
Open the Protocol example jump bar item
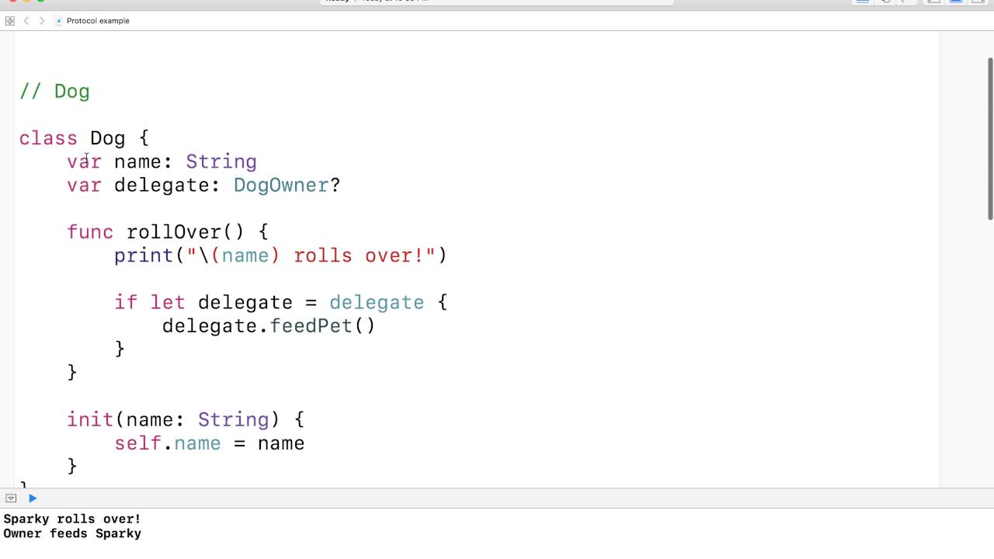(x=98, y=21)
